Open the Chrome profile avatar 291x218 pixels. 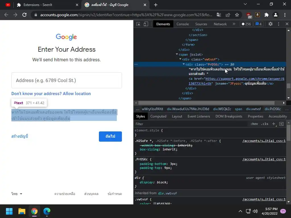click(x=276, y=15)
